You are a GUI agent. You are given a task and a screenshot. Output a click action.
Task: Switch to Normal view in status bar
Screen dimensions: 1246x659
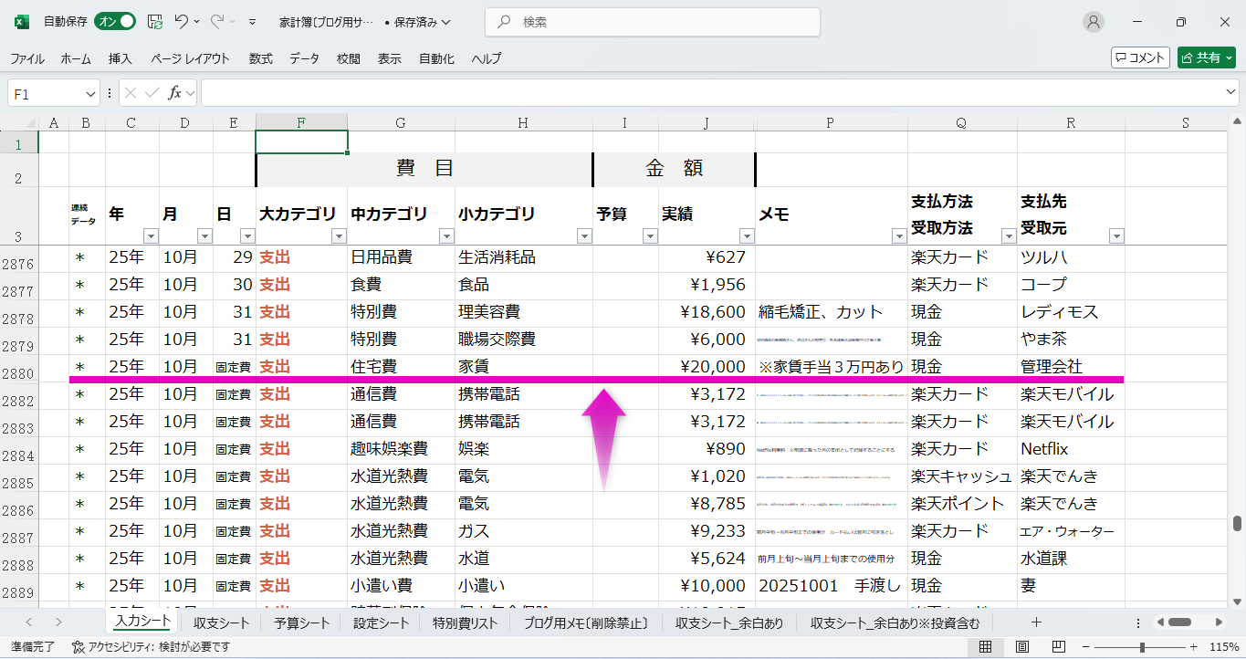click(986, 647)
